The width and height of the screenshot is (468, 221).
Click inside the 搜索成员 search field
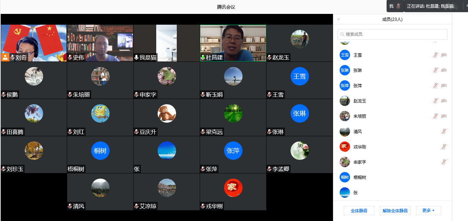click(x=392, y=34)
